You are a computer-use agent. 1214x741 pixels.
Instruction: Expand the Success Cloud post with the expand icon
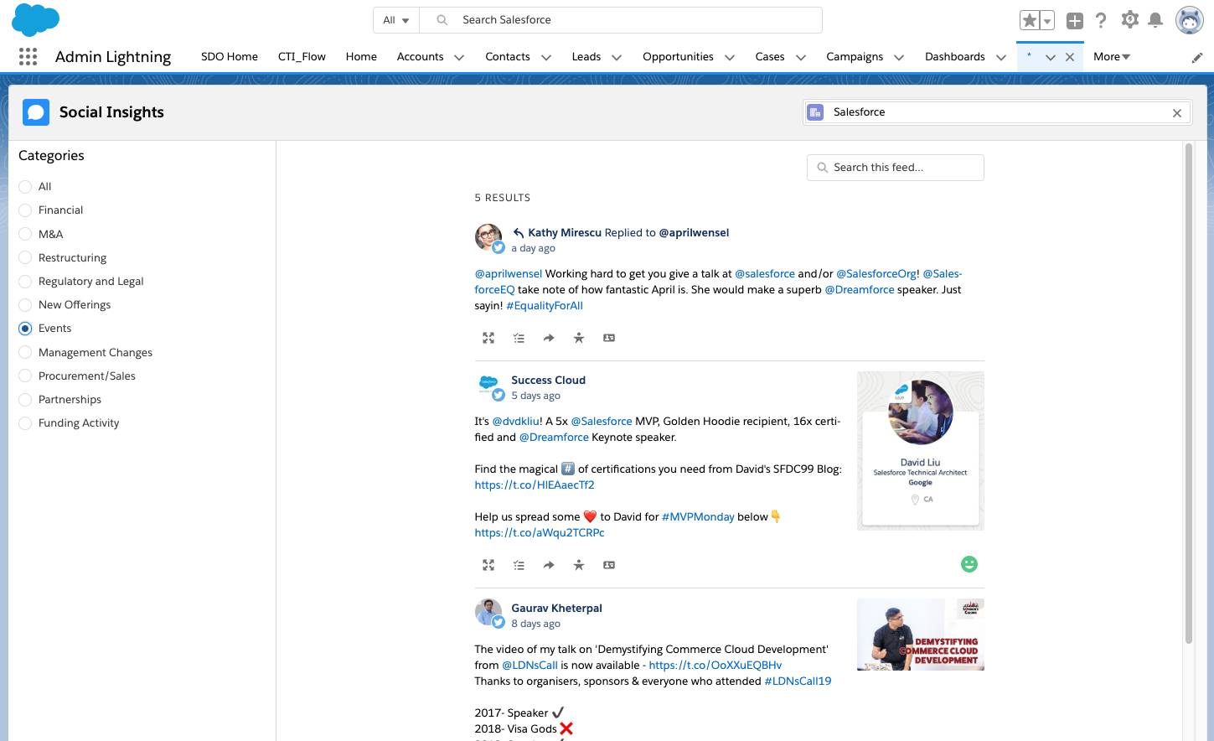pyautogui.click(x=488, y=565)
